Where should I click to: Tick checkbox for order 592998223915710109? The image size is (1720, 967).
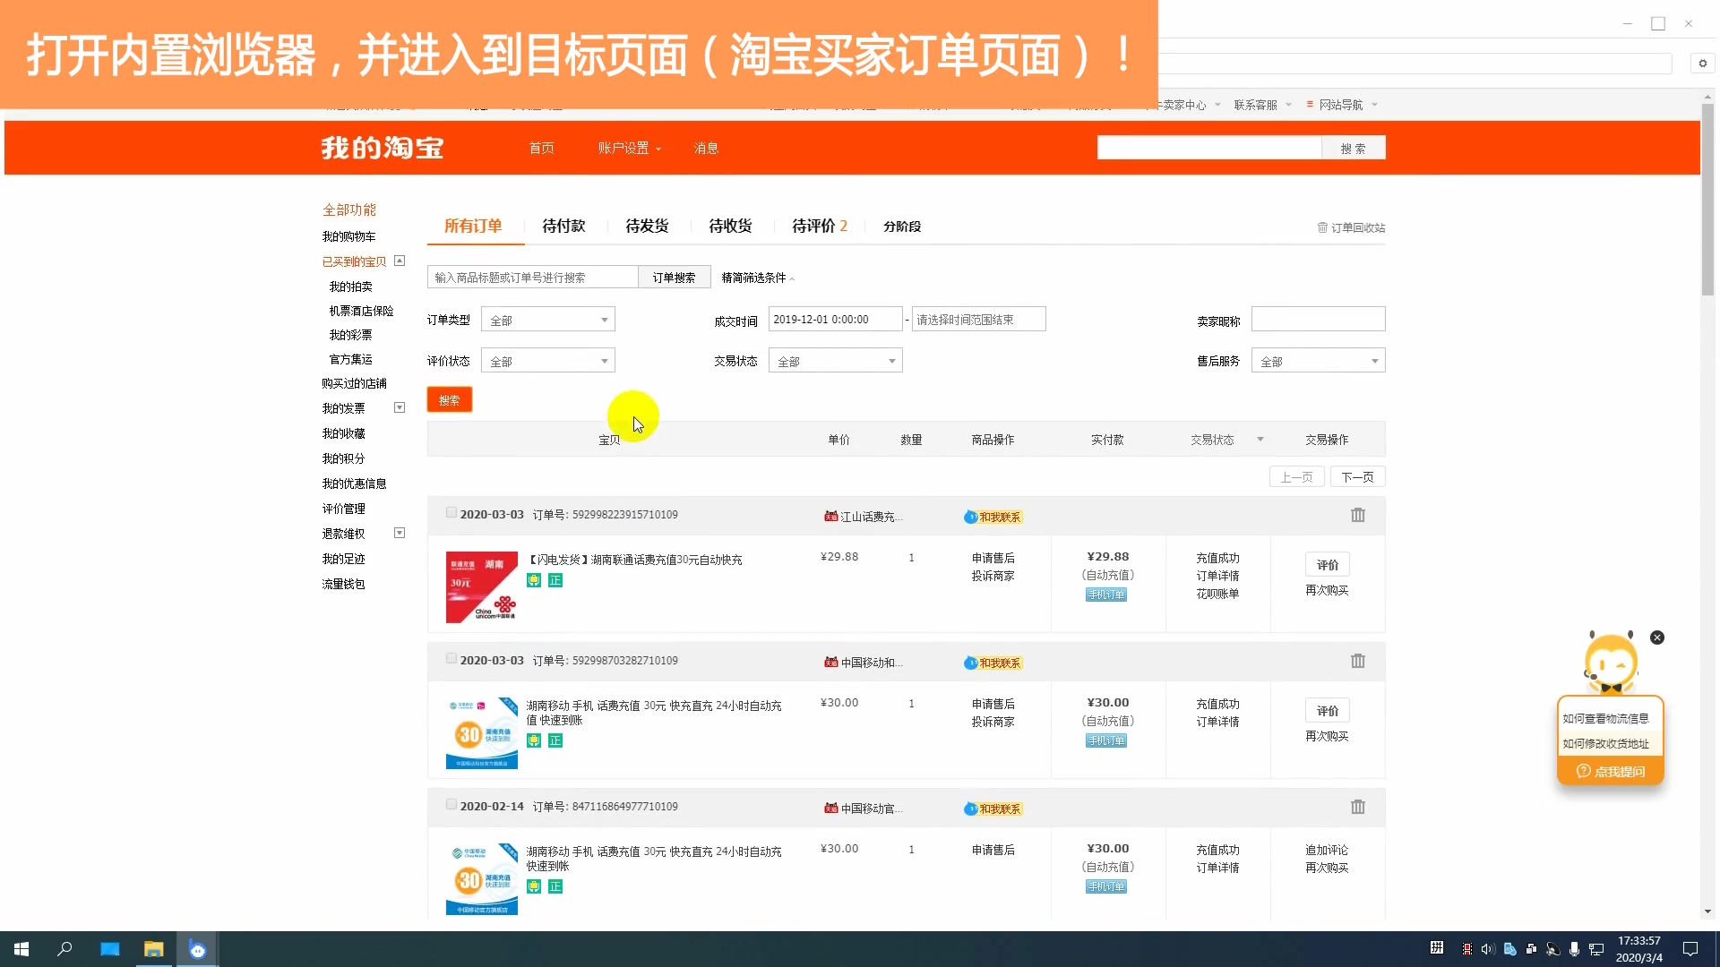pos(451,513)
